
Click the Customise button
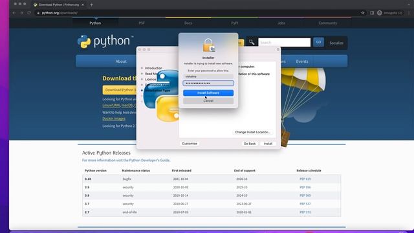pos(190,144)
